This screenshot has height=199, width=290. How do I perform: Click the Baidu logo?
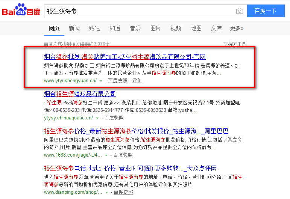coord(21,11)
